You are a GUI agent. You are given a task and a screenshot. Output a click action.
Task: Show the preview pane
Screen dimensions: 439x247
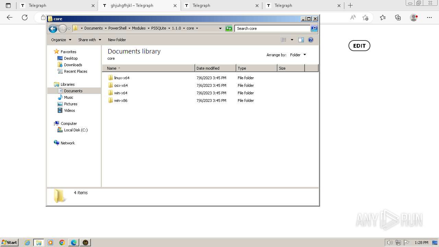point(301,40)
